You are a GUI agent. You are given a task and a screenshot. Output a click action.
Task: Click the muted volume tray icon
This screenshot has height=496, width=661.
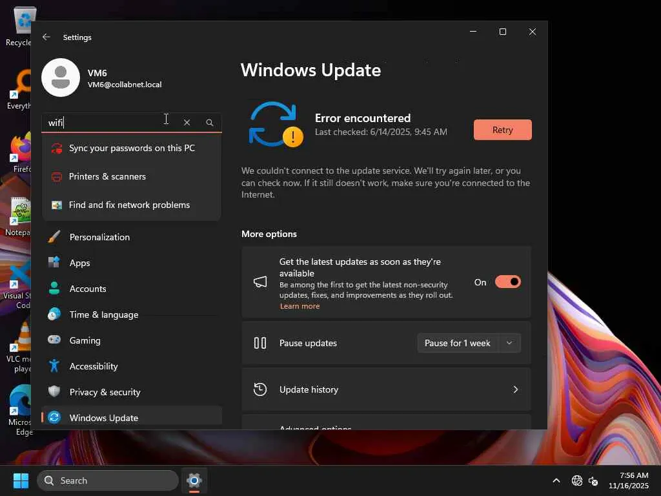click(593, 480)
